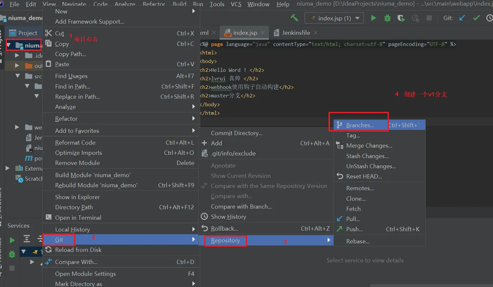Screen dimensions: 493x287
Task: Open Git history via the clock icon
Action: [x=489, y=18]
